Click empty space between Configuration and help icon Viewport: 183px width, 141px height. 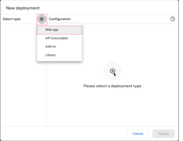coord(120,19)
